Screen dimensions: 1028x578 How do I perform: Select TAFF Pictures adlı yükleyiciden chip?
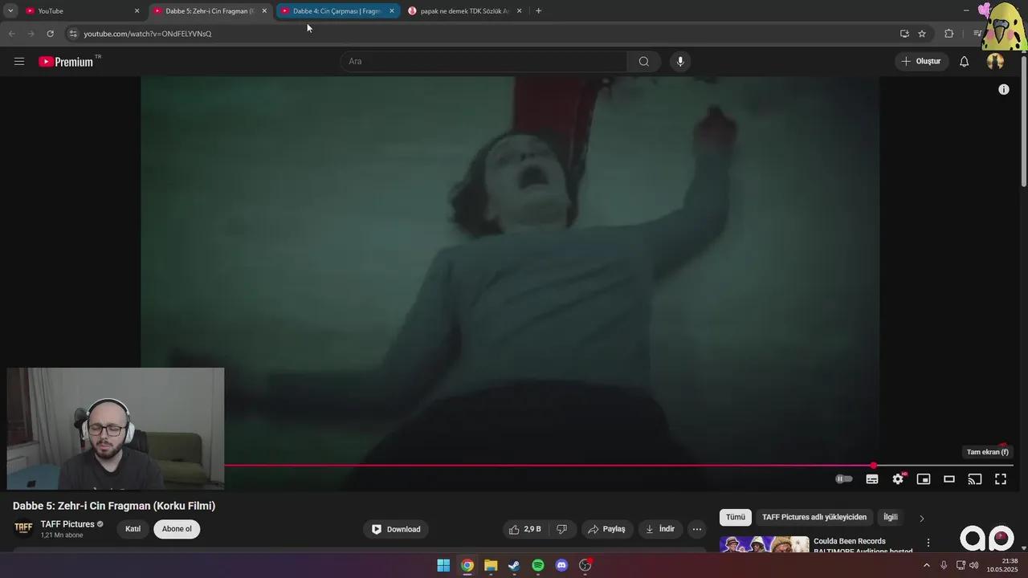click(x=814, y=517)
